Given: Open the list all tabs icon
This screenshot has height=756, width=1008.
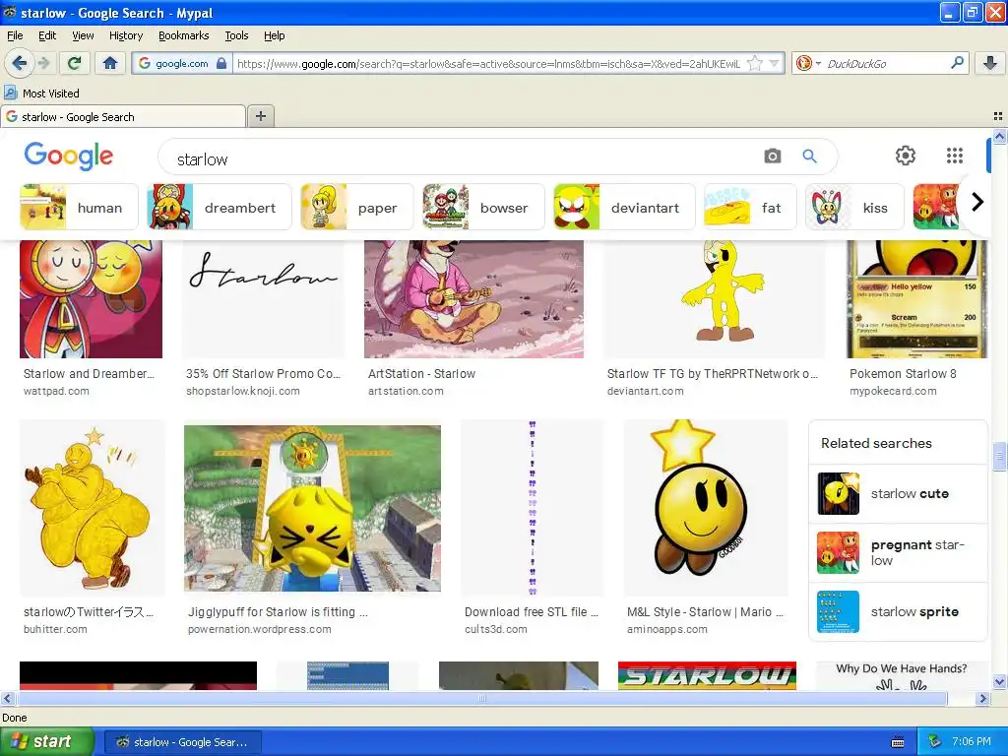Looking at the screenshot, I should pos(997,116).
